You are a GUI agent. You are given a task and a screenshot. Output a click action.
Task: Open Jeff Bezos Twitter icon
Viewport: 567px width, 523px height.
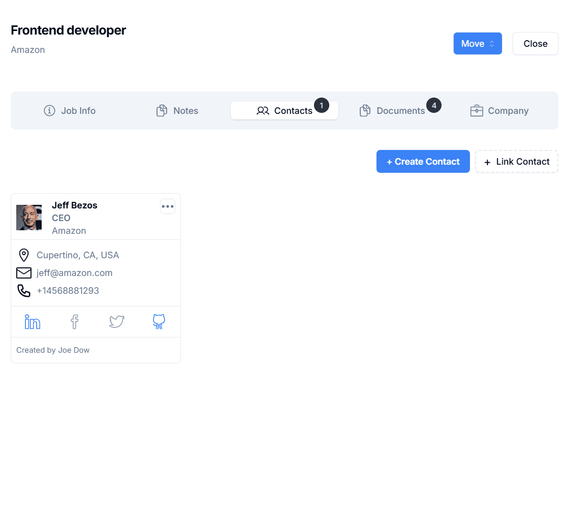point(117,322)
